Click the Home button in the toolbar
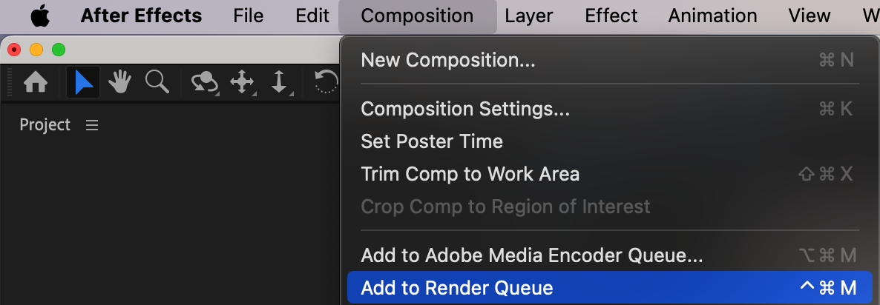Image resolution: width=880 pixels, height=305 pixels. coord(36,82)
